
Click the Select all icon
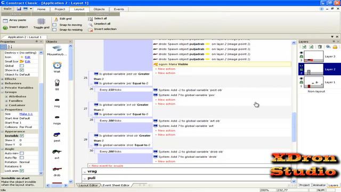click(x=90, y=19)
